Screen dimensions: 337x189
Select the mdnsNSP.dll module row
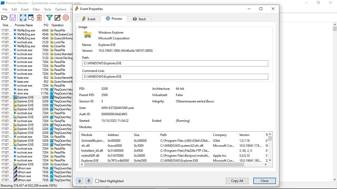pos(174,156)
